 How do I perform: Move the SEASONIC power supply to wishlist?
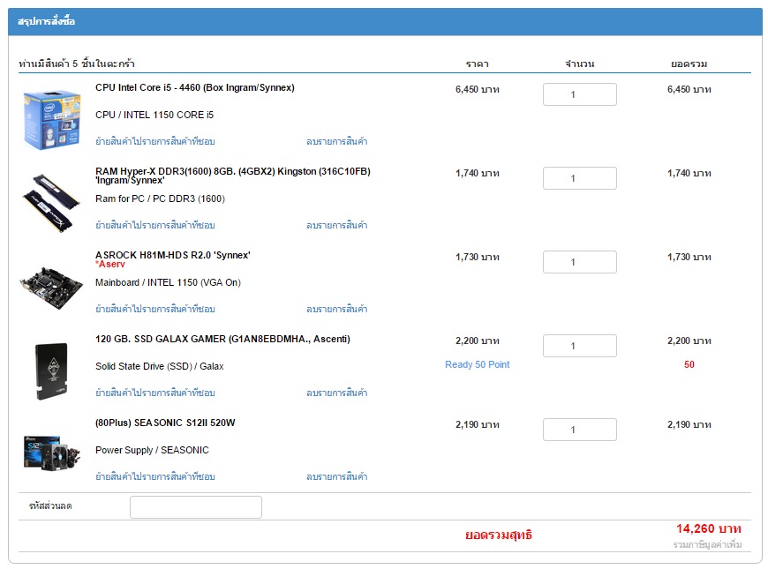point(155,476)
